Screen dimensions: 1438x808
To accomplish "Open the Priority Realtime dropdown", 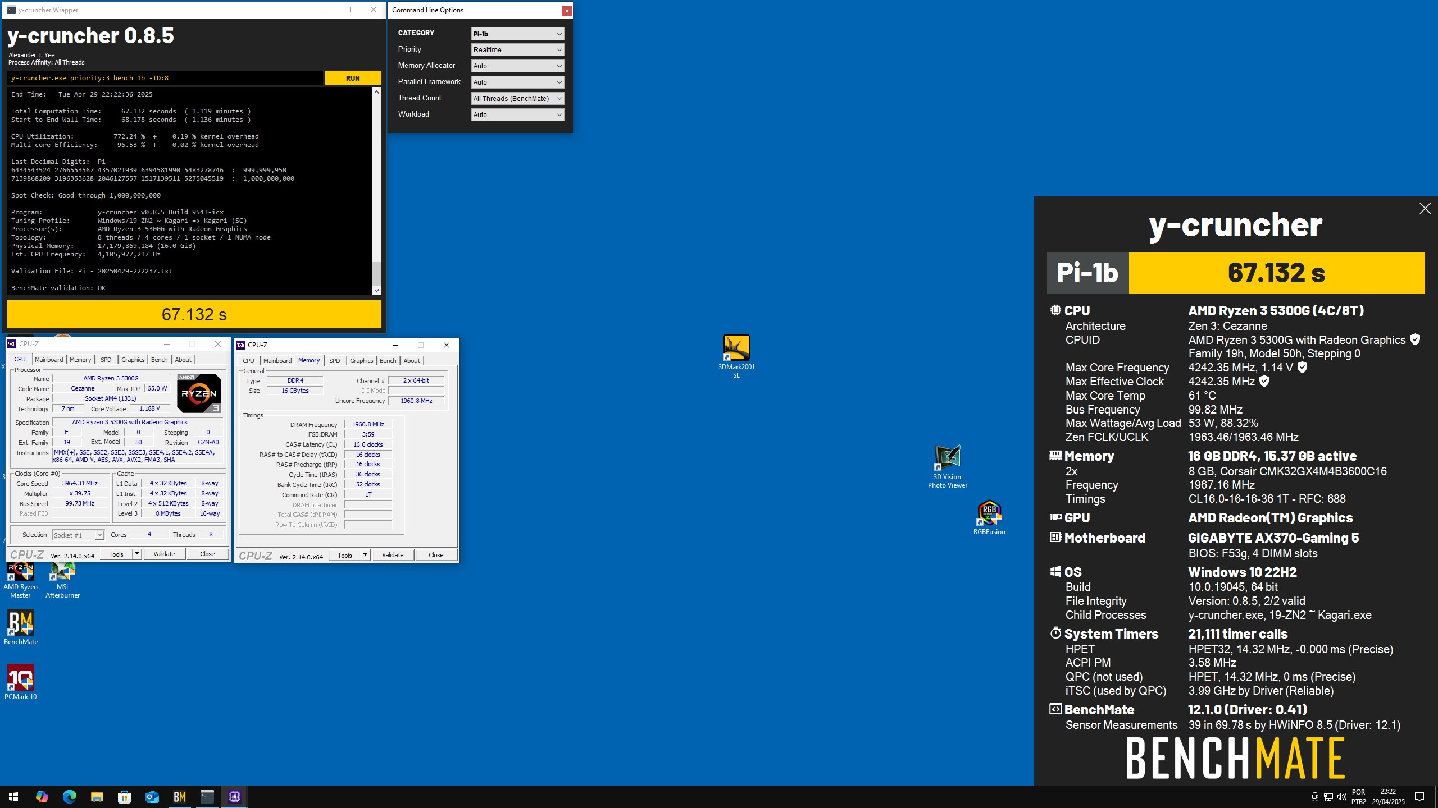I will click(517, 50).
